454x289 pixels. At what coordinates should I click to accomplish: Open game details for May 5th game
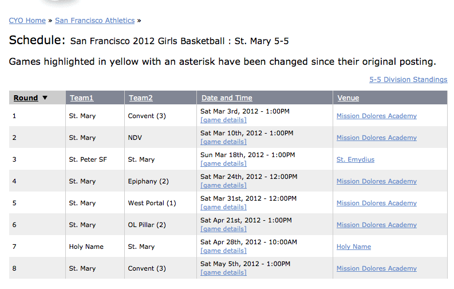(x=223, y=272)
